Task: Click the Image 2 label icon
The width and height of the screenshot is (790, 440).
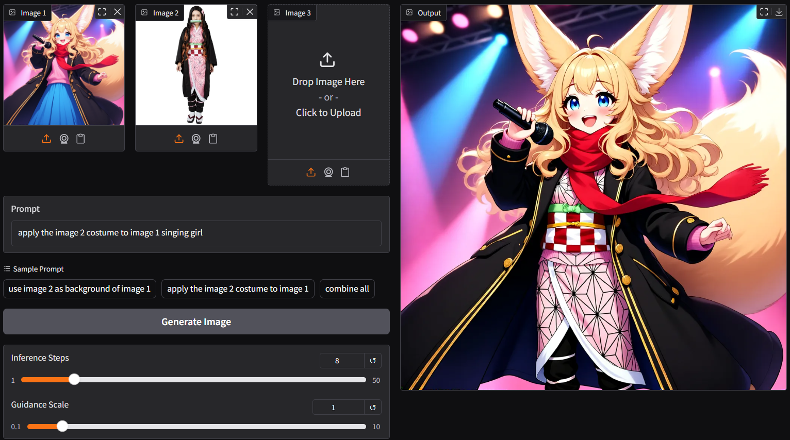Action: (x=144, y=13)
